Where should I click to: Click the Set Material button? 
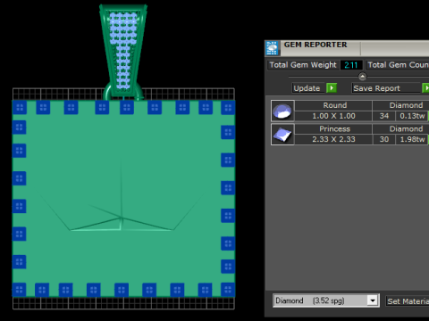coord(408,301)
